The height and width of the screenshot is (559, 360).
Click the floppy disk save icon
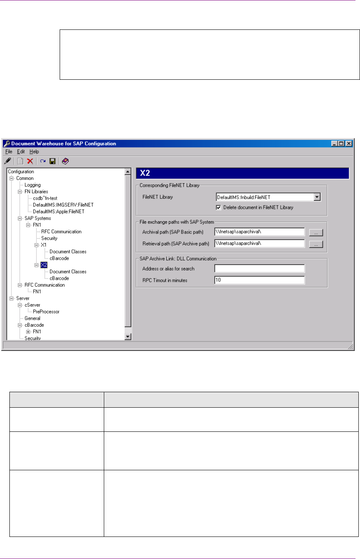[52, 161]
